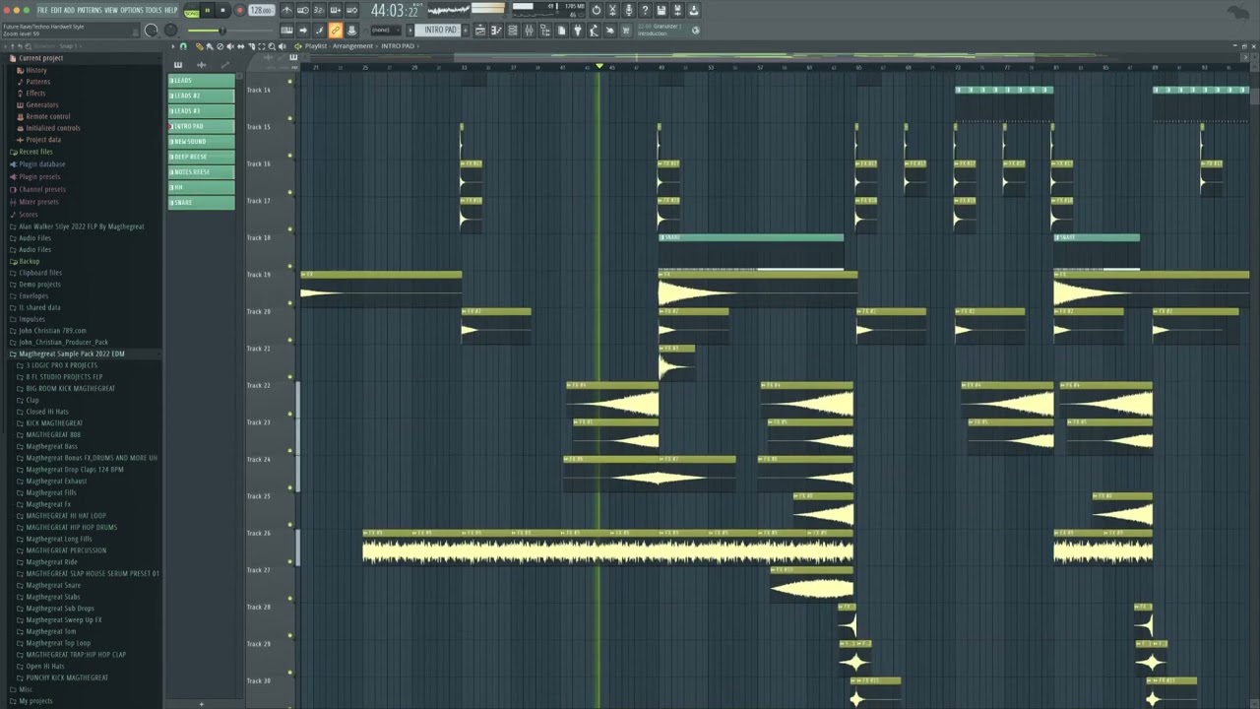
Task: Click the one-click audio recording microphone icon
Action: click(629, 10)
